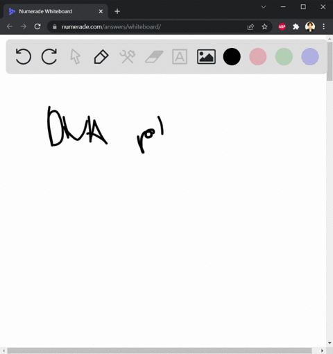This screenshot has height=354, width=333.
Task: Click the redo arrow in whiteboard toolbar
Action: (x=49, y=56)
